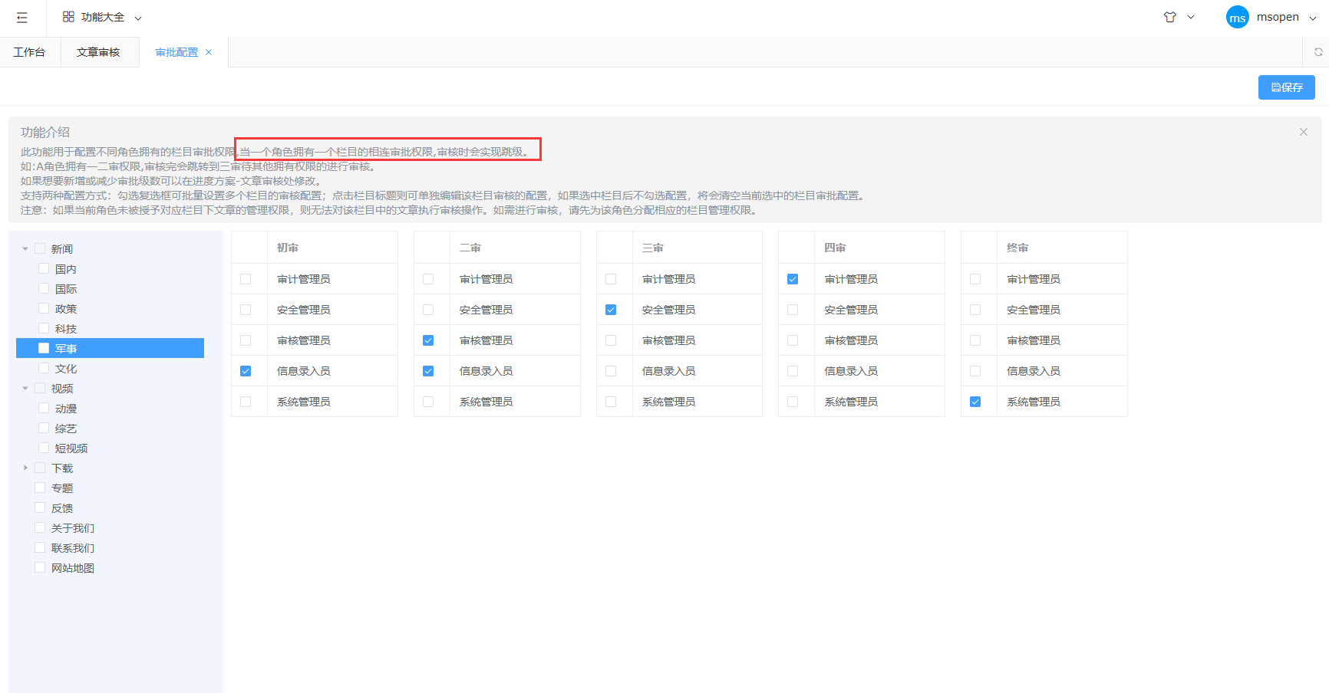Expand the 下载 tree node

pyautogui.click(x=25, y=468)
